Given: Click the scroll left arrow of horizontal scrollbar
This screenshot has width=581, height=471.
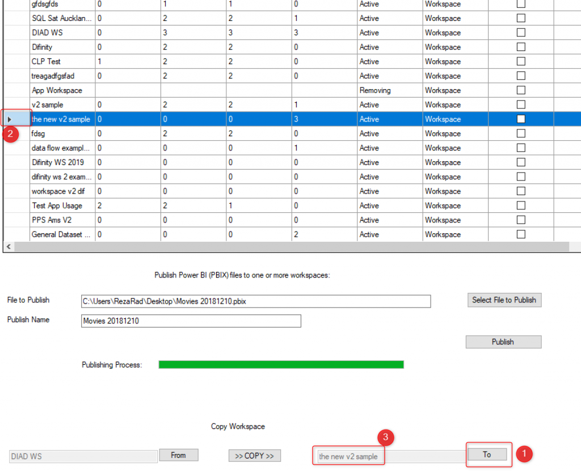Looking at the screenshot, I should pyautogui.click(x=7, y=247).
